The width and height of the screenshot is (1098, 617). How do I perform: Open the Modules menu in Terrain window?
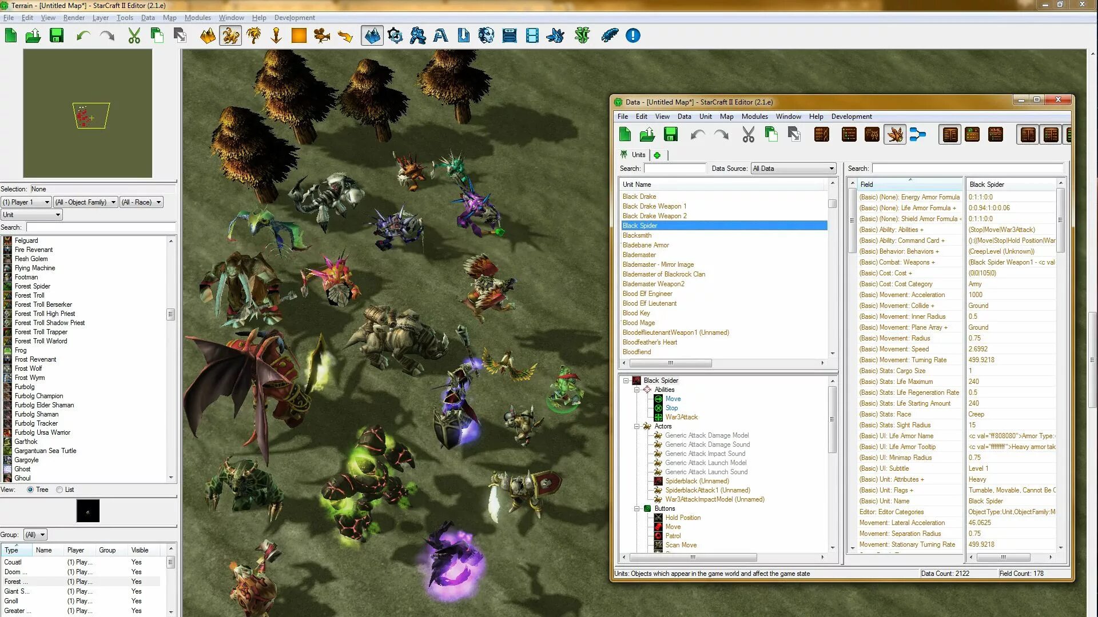(x=197, y=18)
